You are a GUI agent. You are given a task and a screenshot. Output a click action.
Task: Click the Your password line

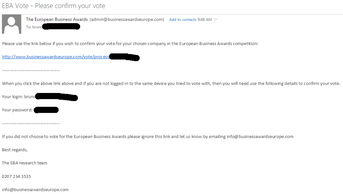coord(17,110)
